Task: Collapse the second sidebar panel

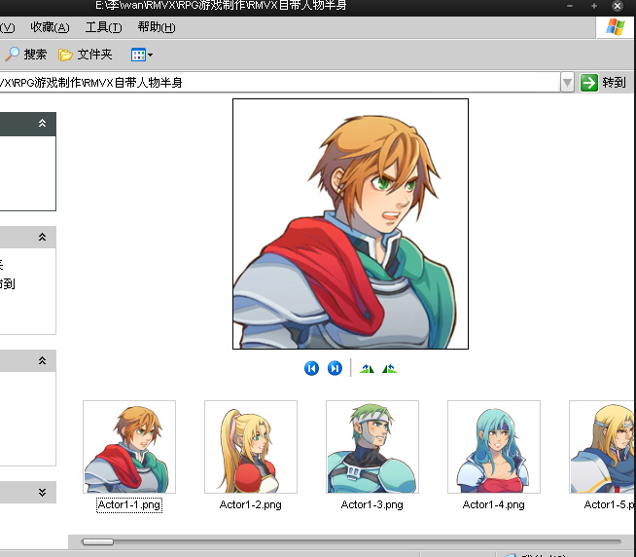Action: (42, 238)
